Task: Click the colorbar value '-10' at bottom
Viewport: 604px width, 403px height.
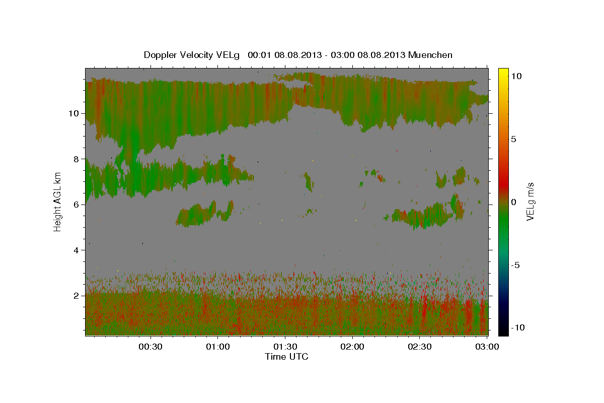Action: (518, 327)
